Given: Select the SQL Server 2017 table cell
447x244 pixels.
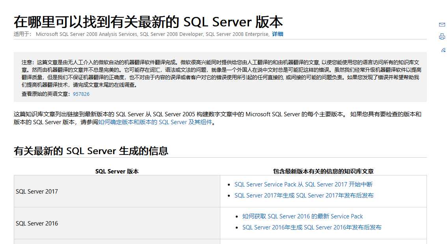Looking at the screenshot, I should (x=117, y=191).
